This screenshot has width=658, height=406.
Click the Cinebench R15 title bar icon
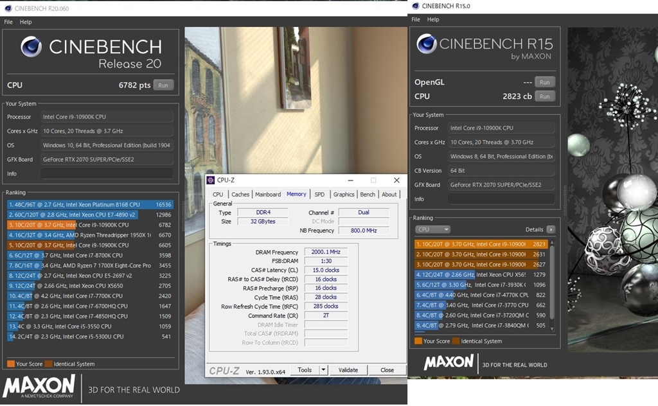[416, 6]
